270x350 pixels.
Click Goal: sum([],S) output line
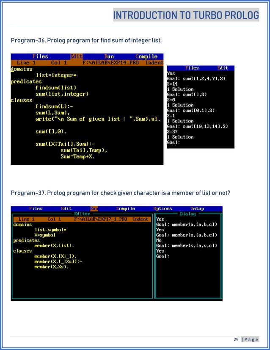187,94
